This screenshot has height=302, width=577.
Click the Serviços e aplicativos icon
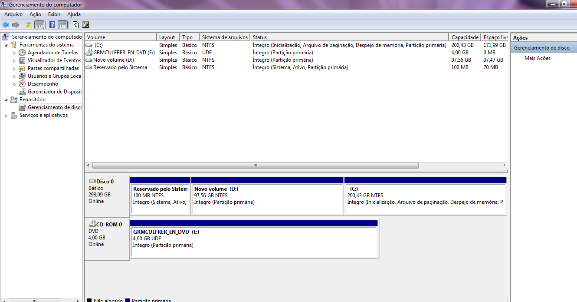(x=14, y=115)
